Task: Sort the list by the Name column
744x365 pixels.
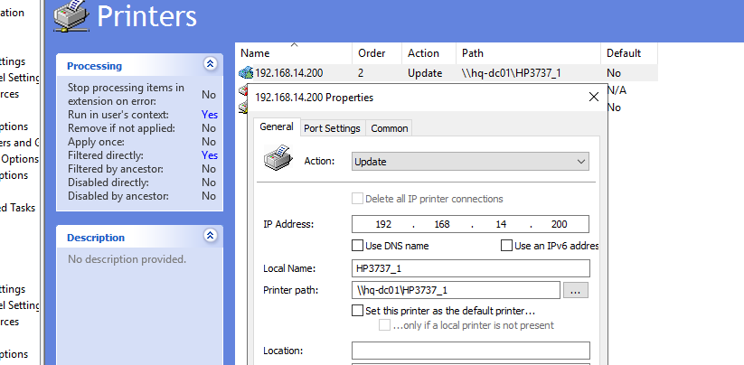Action: (x=255, y=53)
